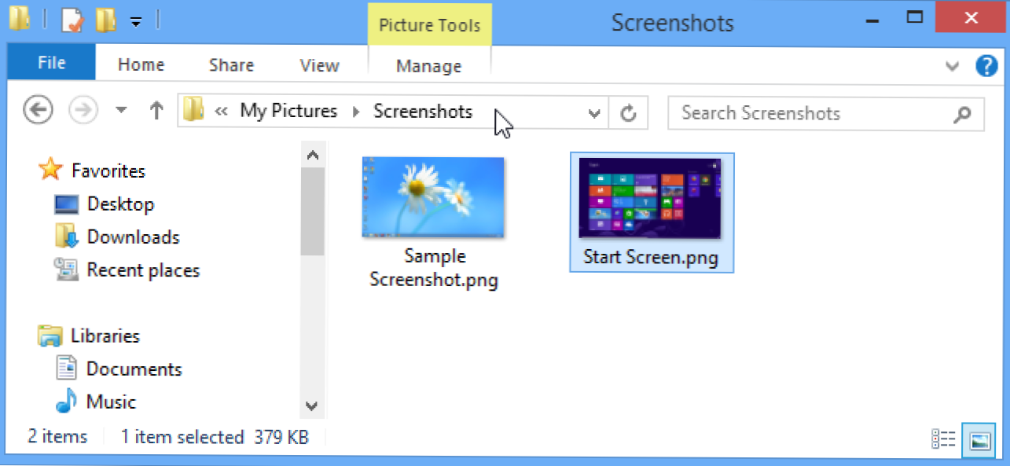Click the New Folder quick access icon

tap(105, 20)
